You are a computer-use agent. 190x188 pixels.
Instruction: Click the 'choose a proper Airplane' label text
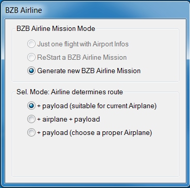[x=111, y=133]
